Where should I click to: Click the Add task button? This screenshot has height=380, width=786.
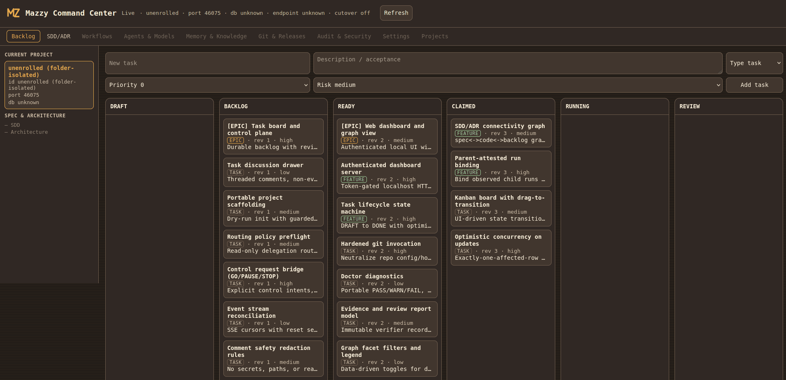[754, 85]
